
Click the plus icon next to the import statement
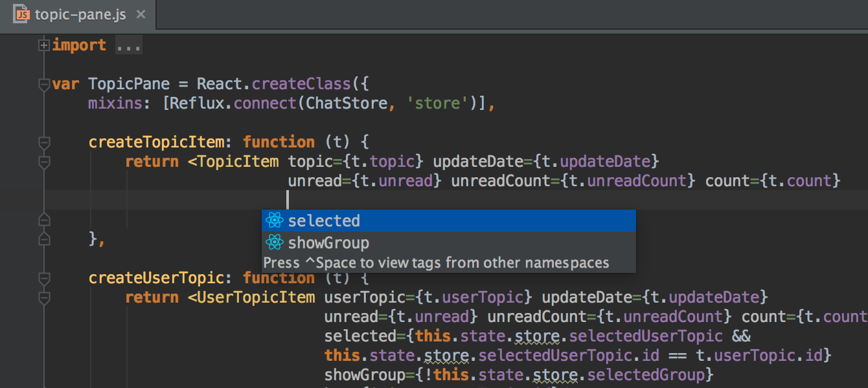(x=43, y=45)
